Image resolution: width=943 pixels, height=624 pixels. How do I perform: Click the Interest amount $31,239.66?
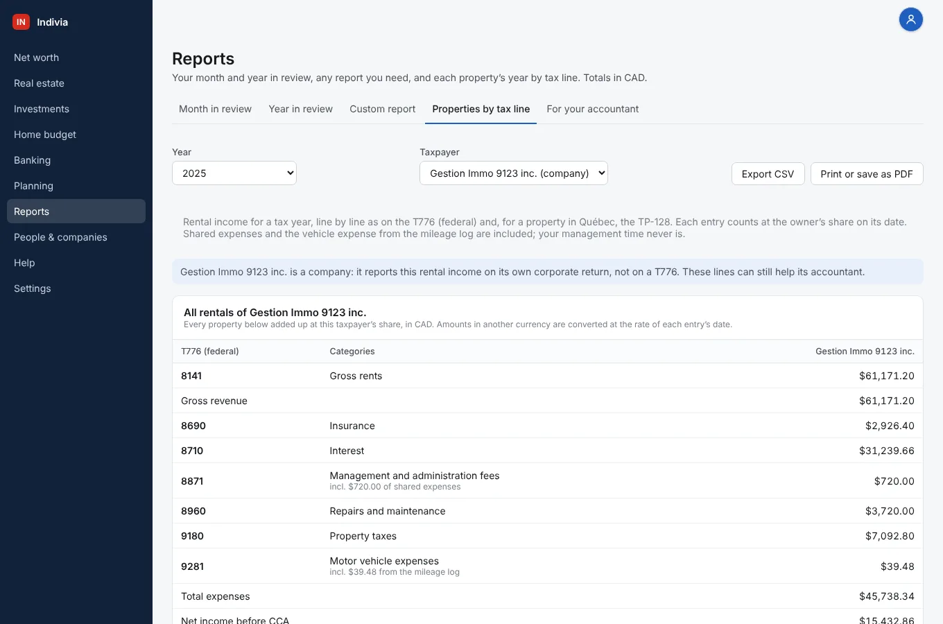coord(887,451)
